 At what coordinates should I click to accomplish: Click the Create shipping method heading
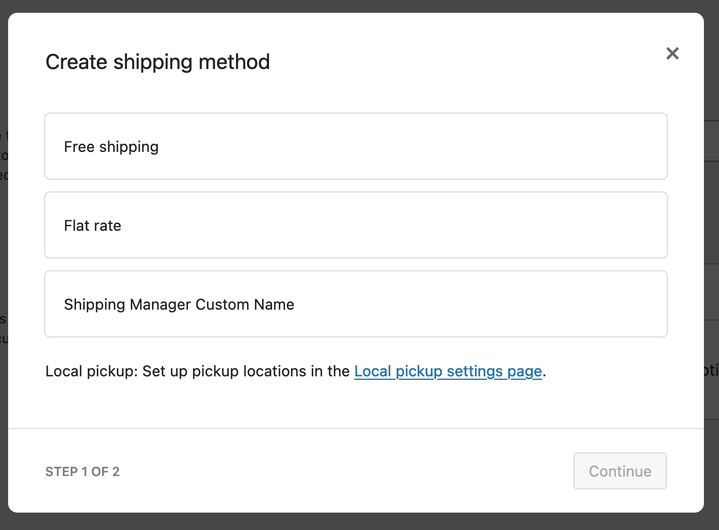point(158,62)
